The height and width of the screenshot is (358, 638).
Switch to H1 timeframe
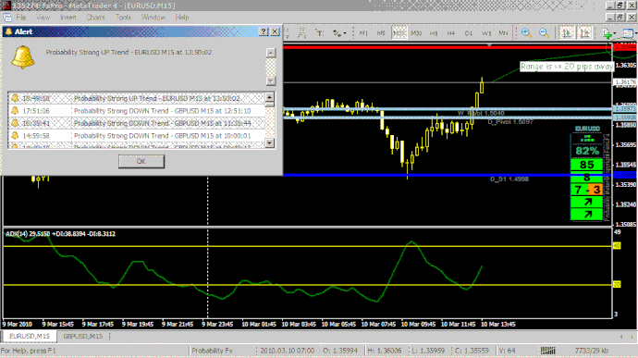point(434,33)
